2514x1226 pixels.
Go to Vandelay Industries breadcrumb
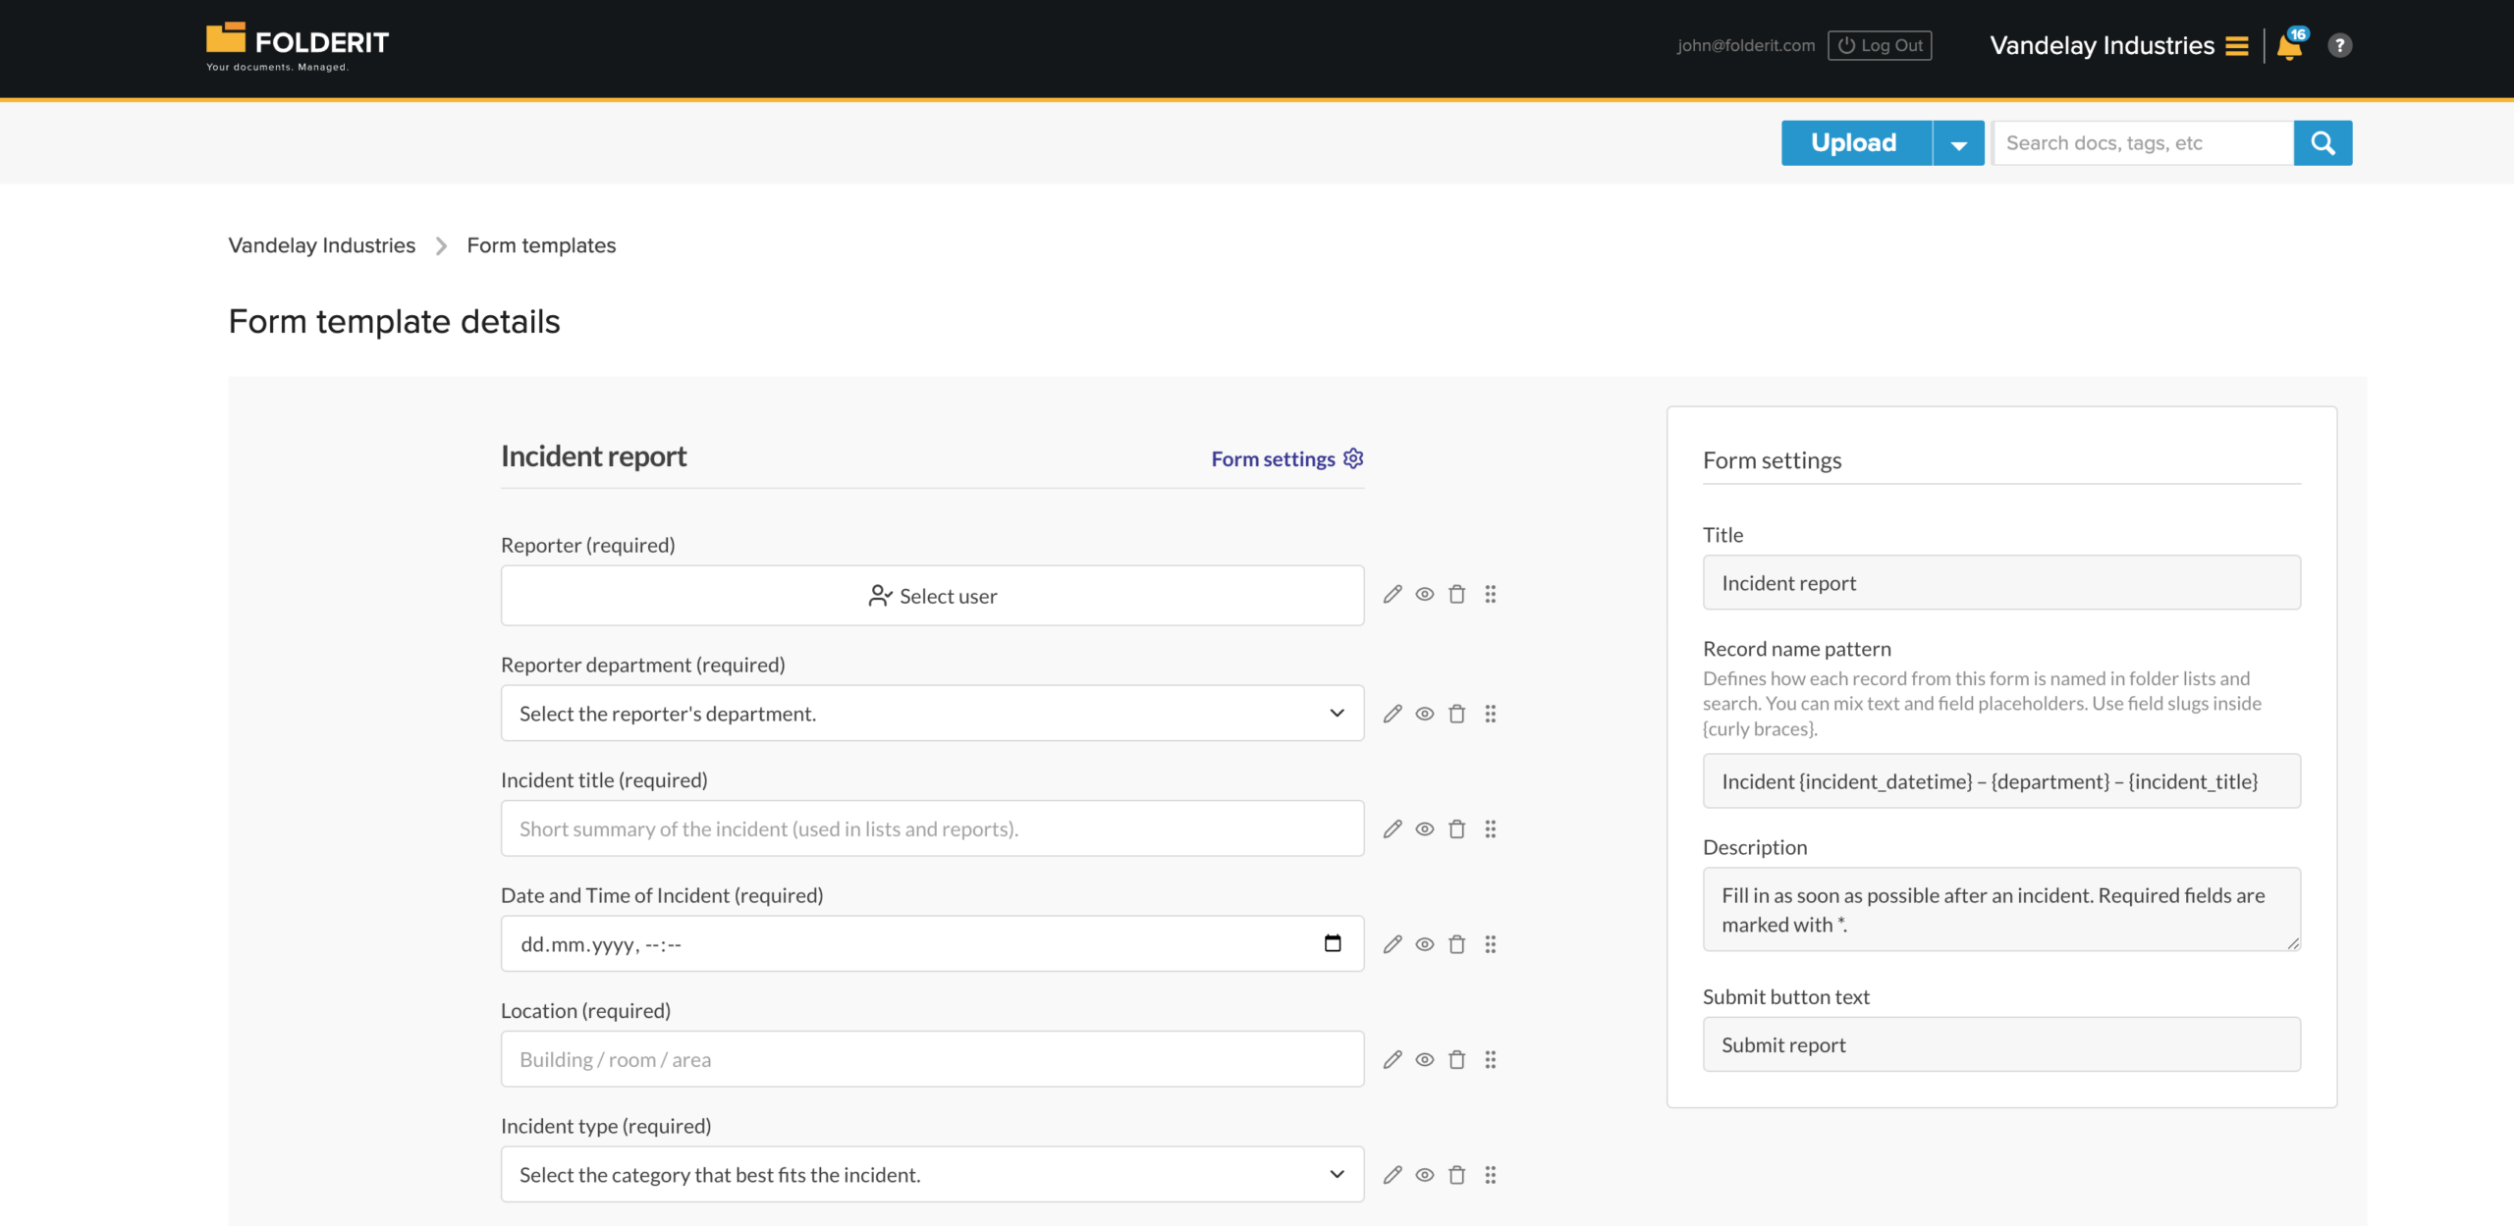[321, 245]
